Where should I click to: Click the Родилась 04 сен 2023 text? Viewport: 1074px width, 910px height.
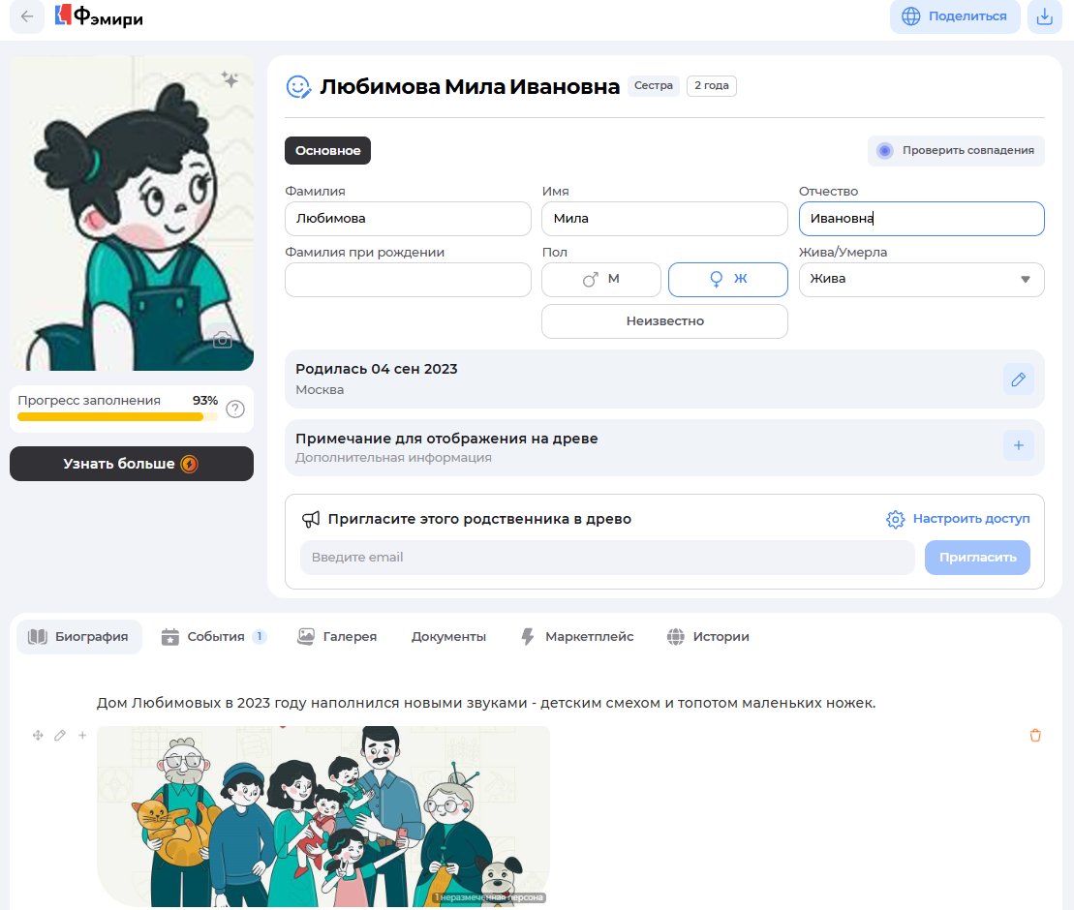tap(376, 369)
